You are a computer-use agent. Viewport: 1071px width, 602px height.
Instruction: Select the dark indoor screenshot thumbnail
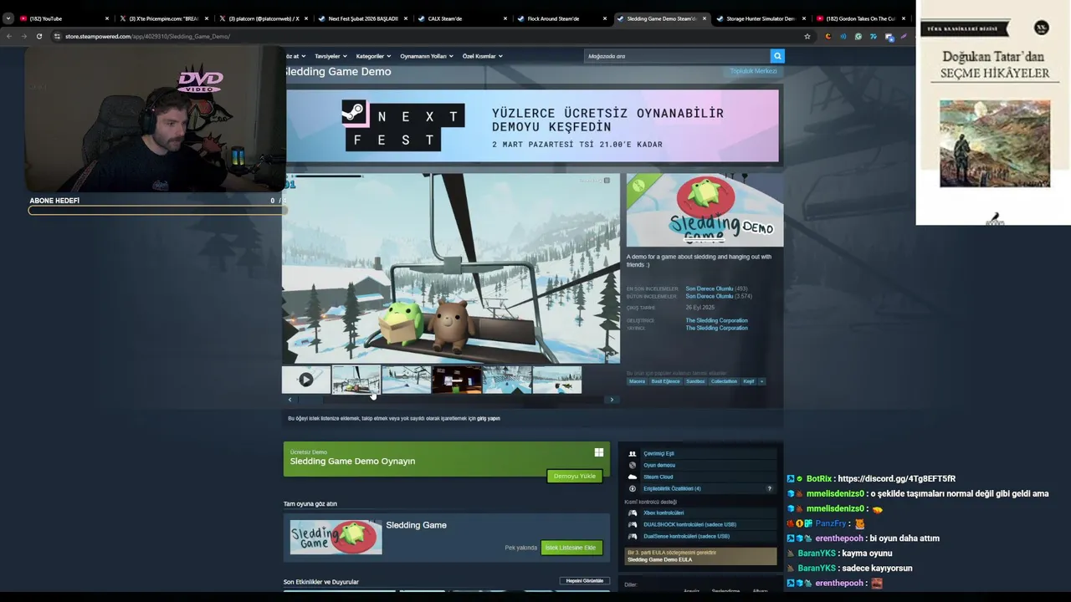(x=457, y=380)
